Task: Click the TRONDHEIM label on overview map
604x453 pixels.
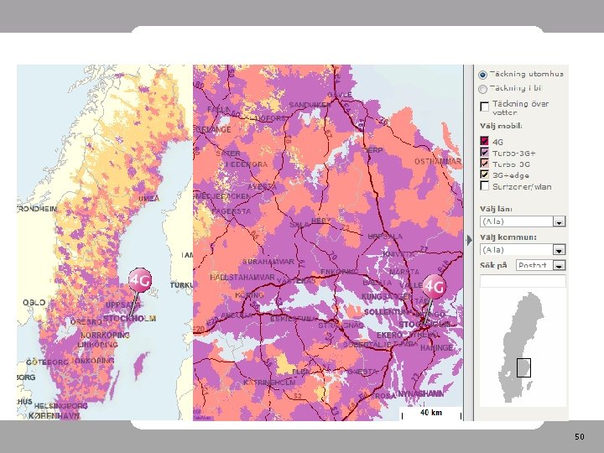Action: (38, 209)
